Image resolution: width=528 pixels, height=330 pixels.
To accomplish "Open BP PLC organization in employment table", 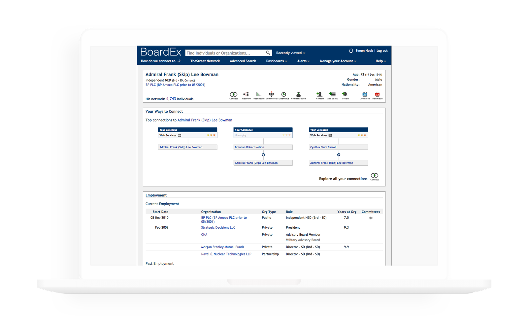I will pos(224,219).
